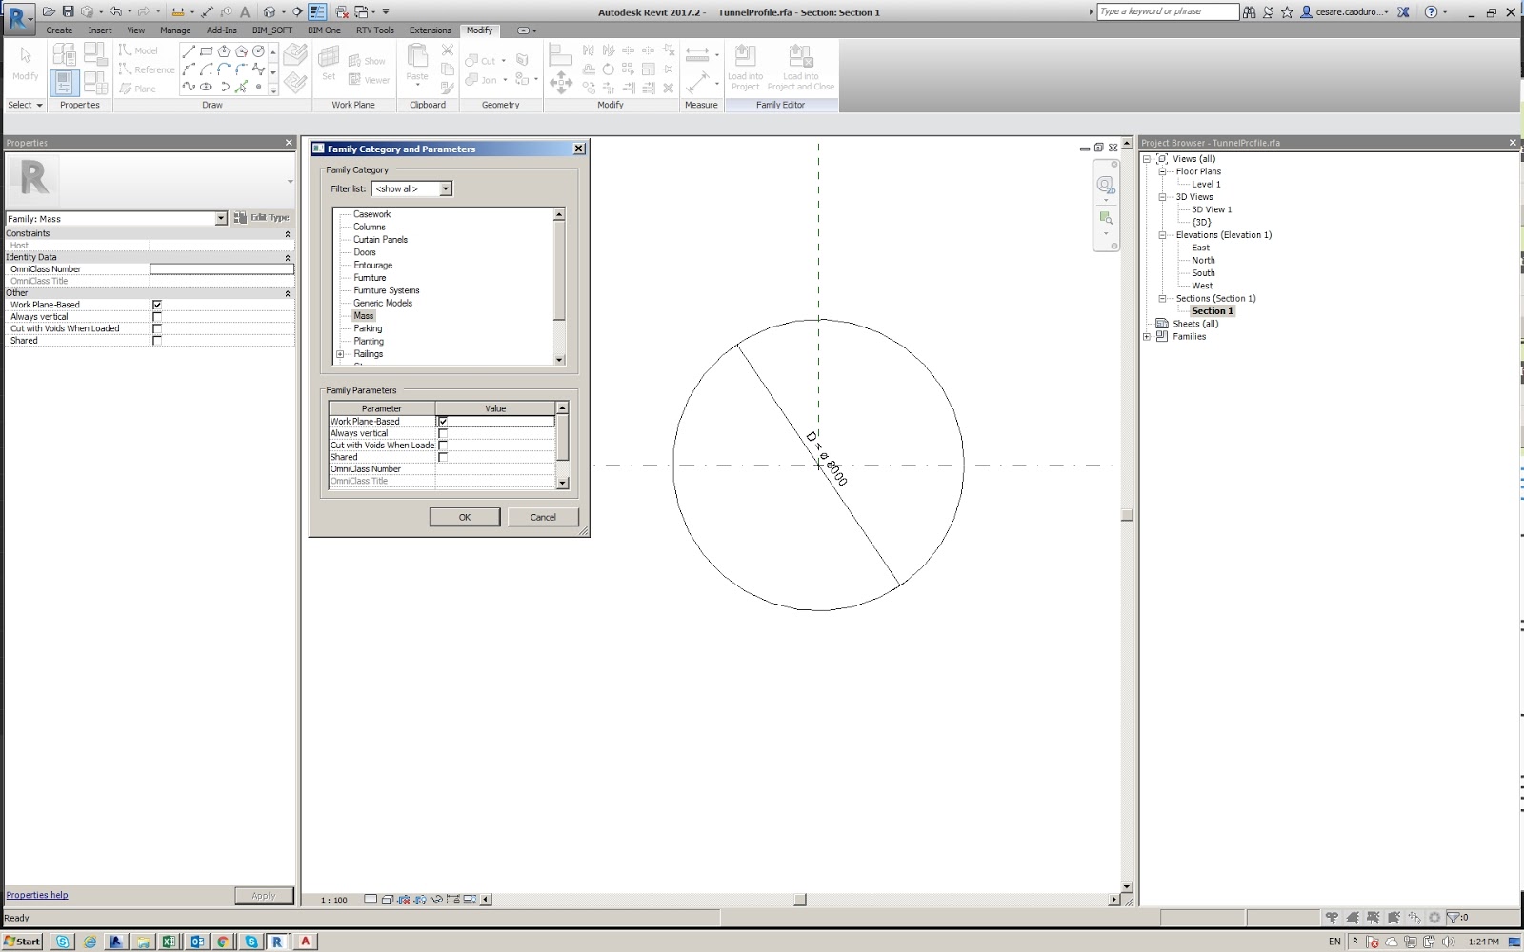Click the Rotate tool icon in Modify panel
Image resolution: width=1524 pixels, height=952 pixels.
tap(608, 69)
